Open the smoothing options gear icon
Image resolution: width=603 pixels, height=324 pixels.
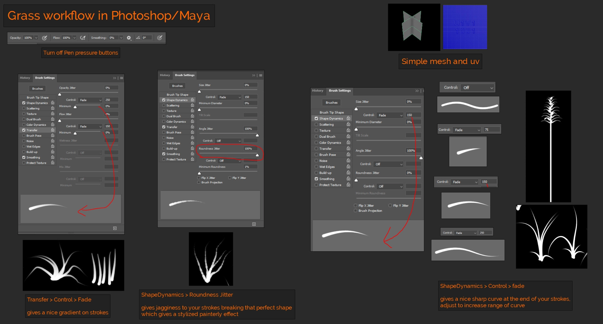click(x=129, y=38)
